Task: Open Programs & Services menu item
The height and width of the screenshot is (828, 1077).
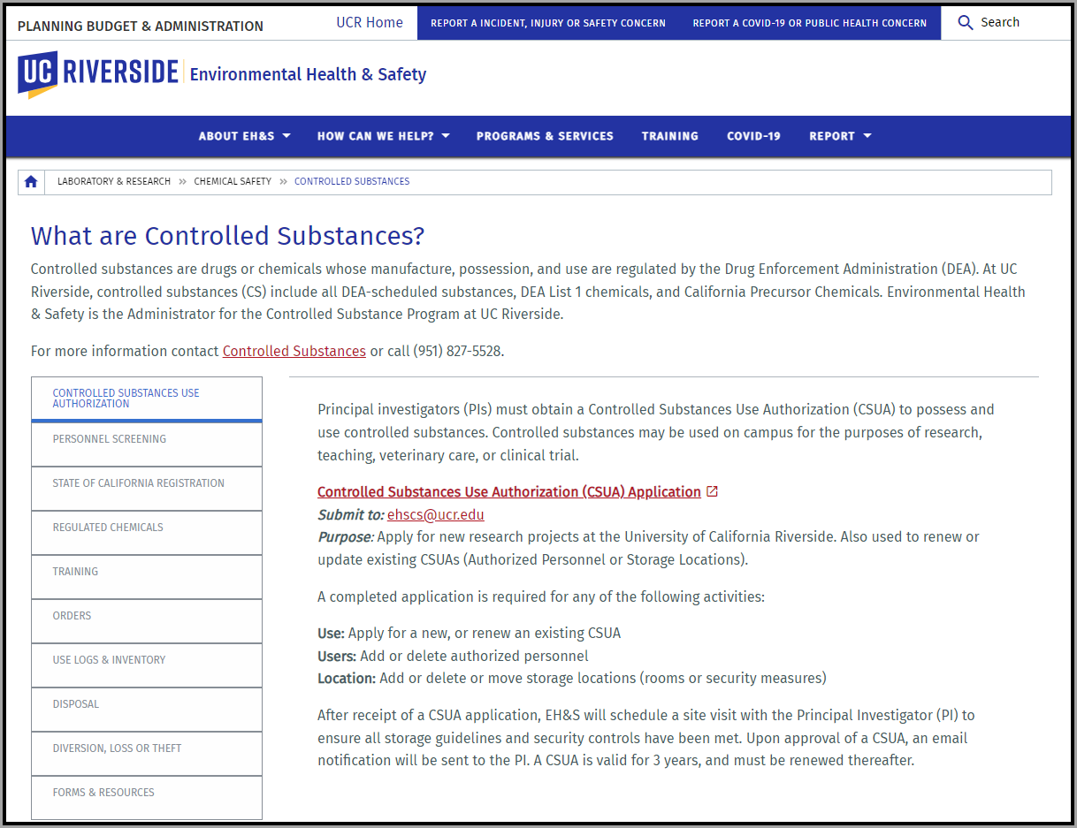Action: coord(545,136)
